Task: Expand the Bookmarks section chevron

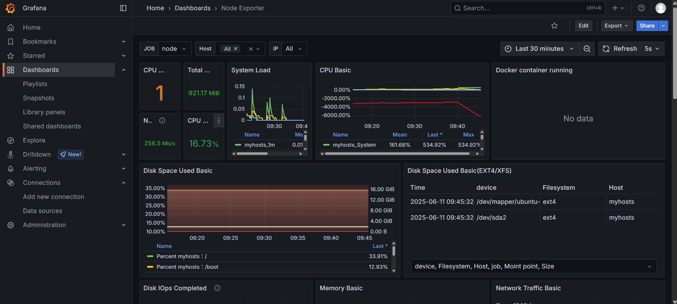Action: (x=124, y=42)
